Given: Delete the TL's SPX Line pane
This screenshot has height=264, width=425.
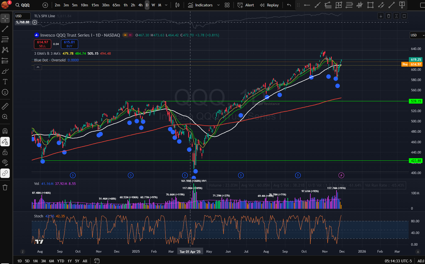Looking at the screenshot, I should pyautogui.click(x=389, y=16).
